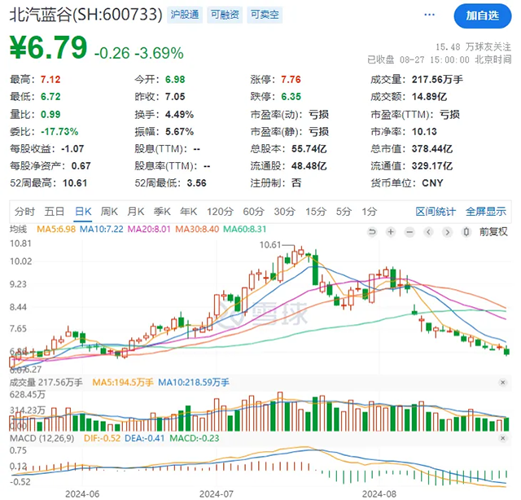
Task: Open the 60分 interval chart
Action: tap(253, 212)
